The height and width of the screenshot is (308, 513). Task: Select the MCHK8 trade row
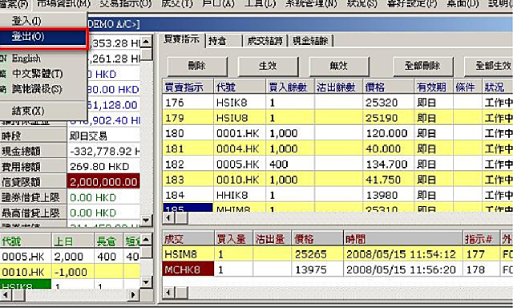point(337,269)
